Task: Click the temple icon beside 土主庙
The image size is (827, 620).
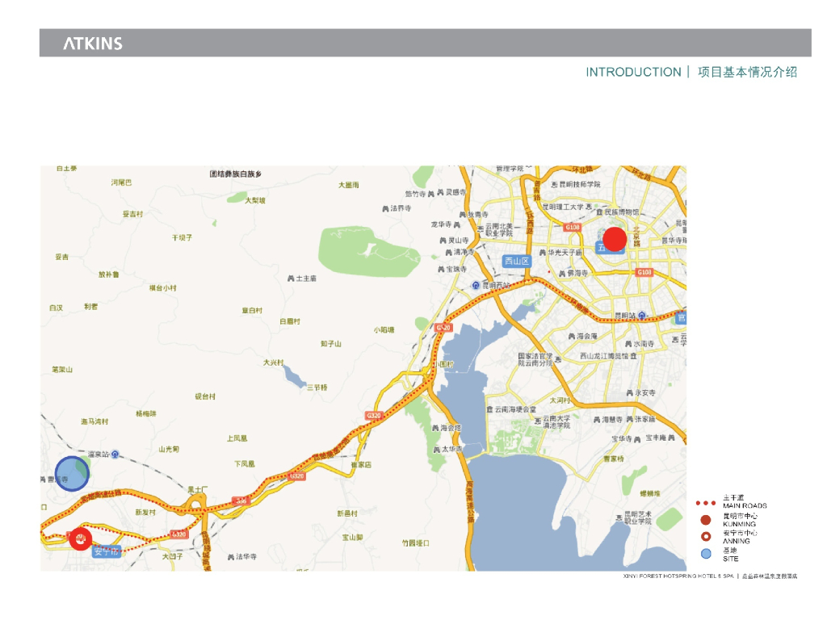Action: tap(291, 279)
